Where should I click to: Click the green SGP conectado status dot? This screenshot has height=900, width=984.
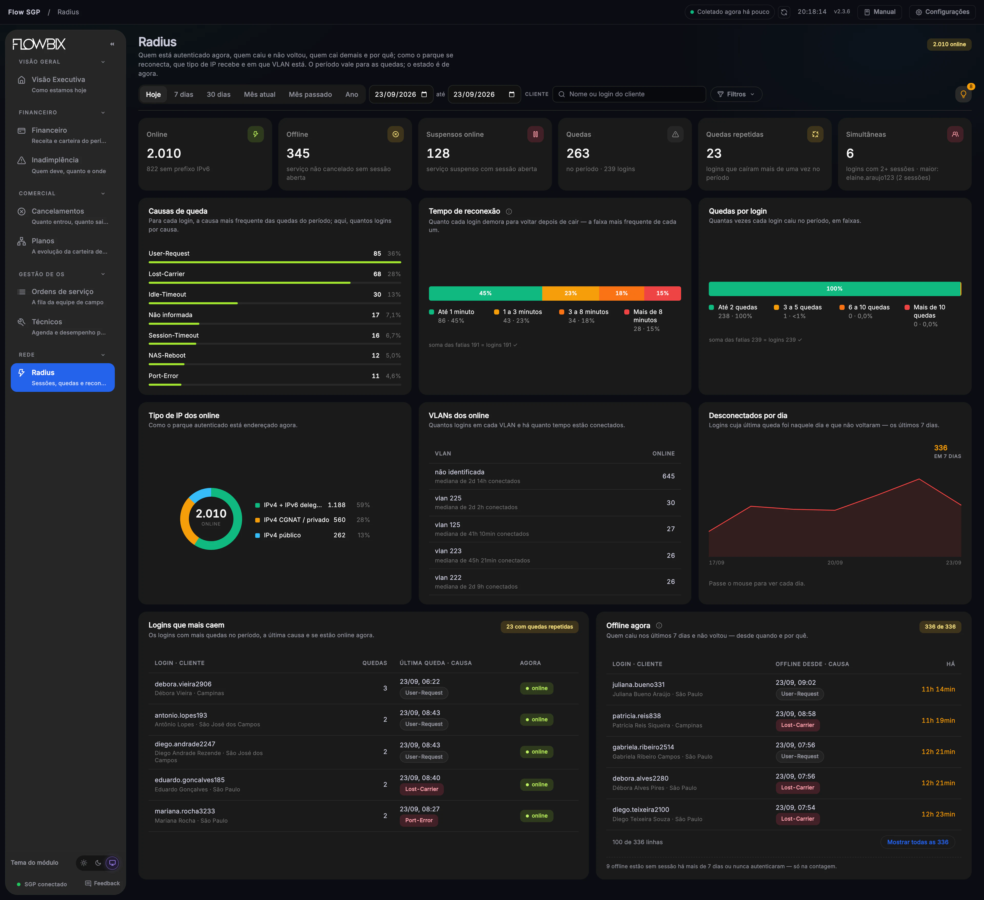point(18,884)
